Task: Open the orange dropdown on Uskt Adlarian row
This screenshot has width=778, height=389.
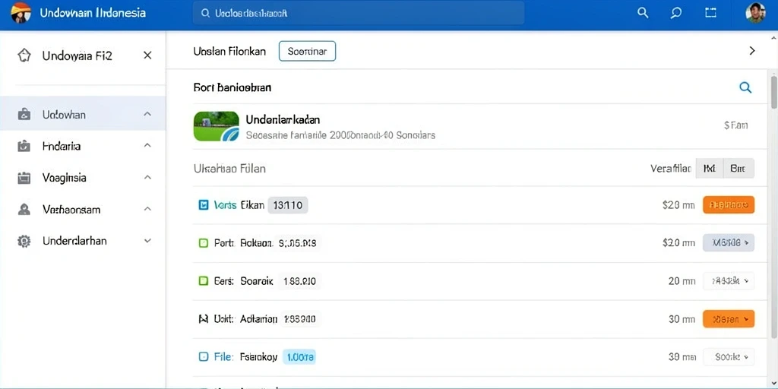Action: pyautogui.click(x=729, y=319)
